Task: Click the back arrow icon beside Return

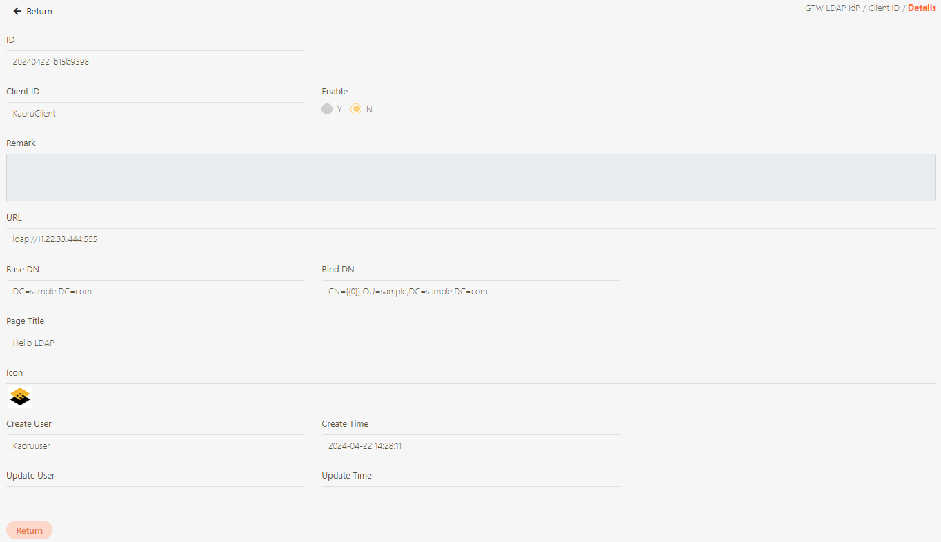Action: coord(17,12)
